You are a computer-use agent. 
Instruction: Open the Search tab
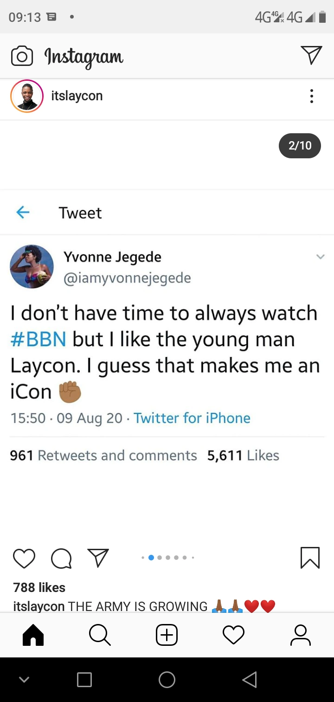point(100,635)
